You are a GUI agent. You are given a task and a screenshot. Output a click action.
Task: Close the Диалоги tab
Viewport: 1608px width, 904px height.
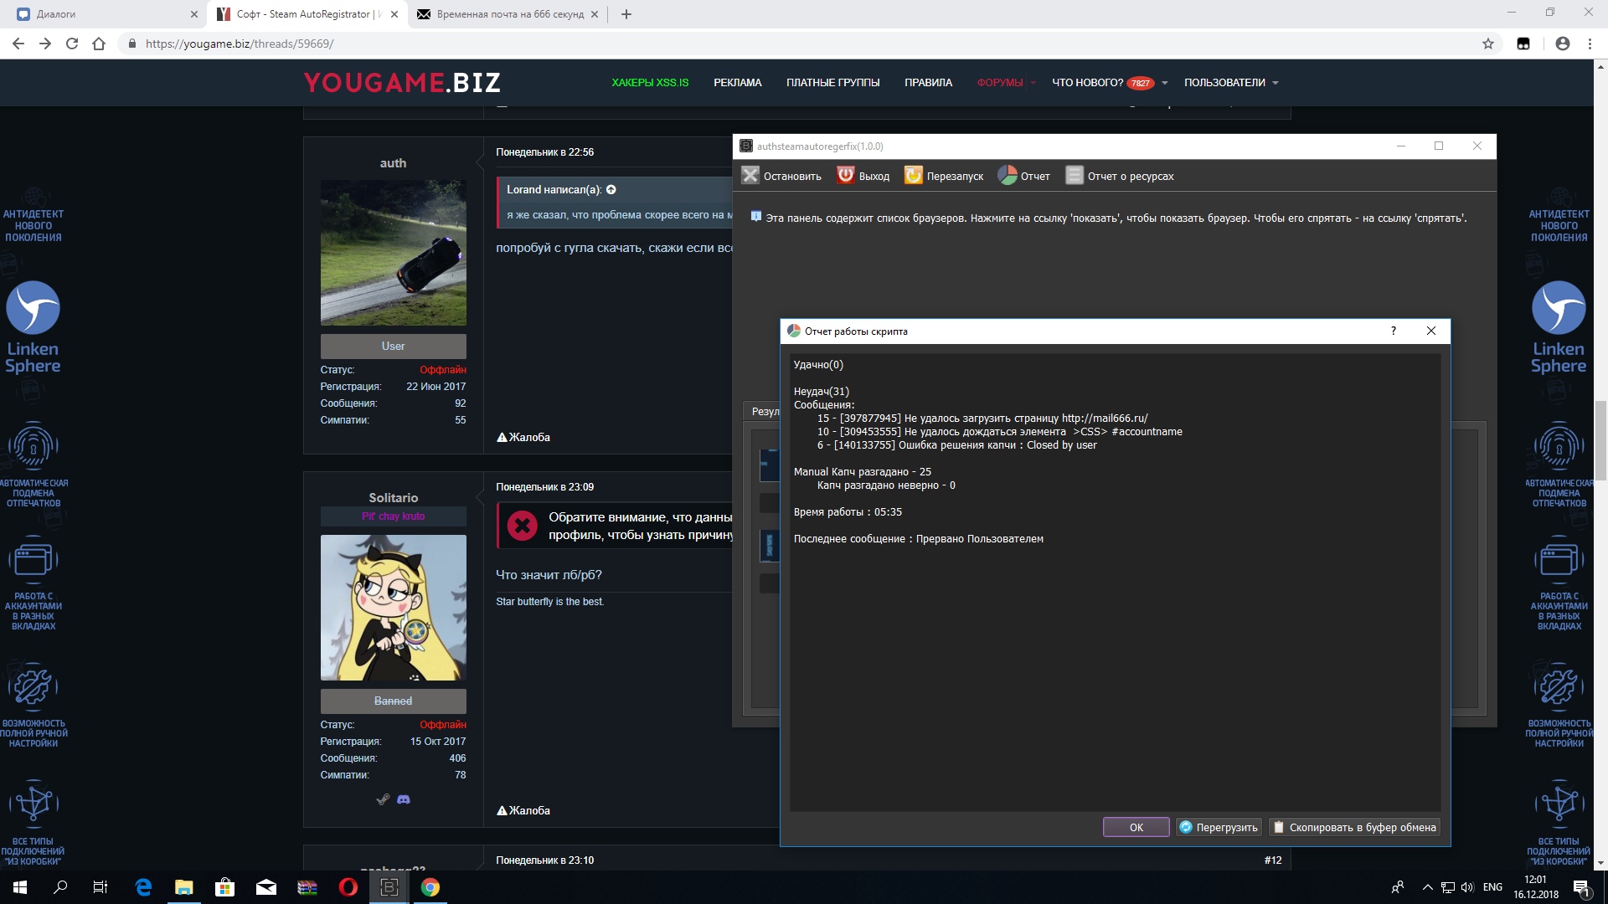(193, 14)
